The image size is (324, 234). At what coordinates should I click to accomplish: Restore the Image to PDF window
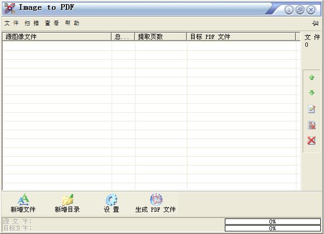coord(300,10)
